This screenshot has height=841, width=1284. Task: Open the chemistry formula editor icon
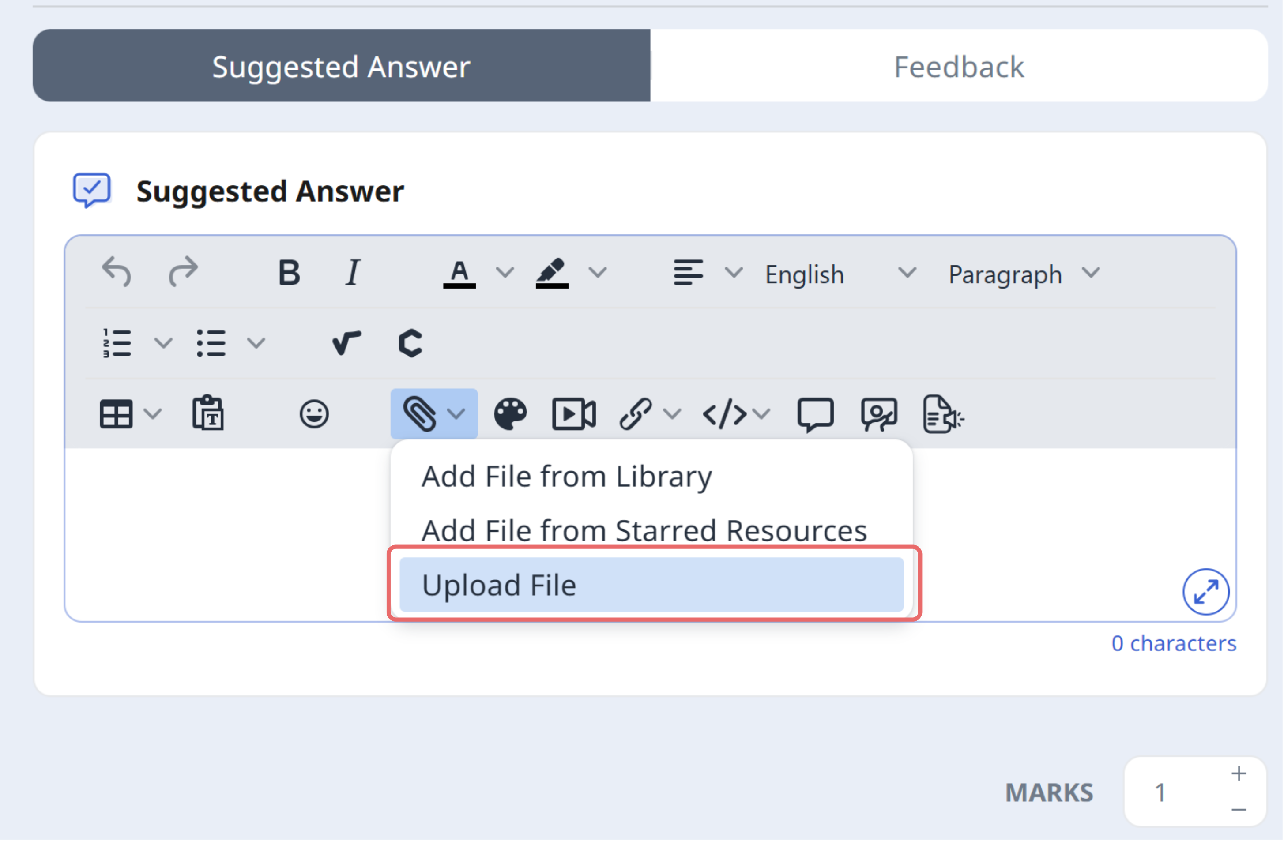(x=410, y=343)
